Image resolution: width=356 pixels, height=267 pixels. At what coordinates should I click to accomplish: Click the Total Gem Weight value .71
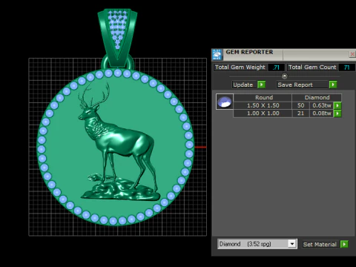point(276,67)
